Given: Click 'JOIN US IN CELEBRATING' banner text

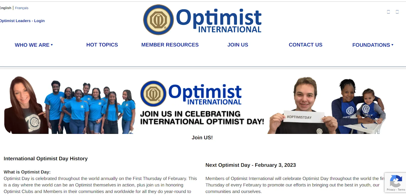Looking at the screenshot, I should 190,114.
